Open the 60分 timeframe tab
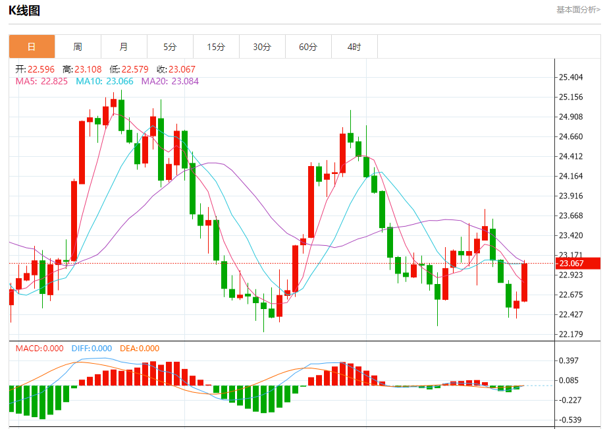The image size is (609, 429). click(308, 47)
